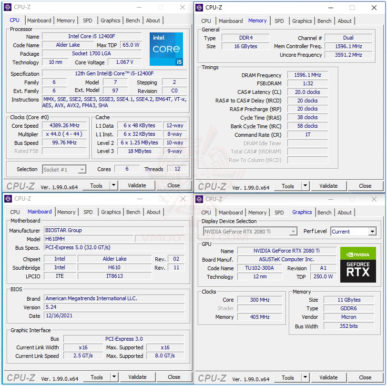Open the Bench tab in the Graphics window
Image resolution: width=387 pixels, height=386 pixels.
pyautogui.click(x=324, y=213)
